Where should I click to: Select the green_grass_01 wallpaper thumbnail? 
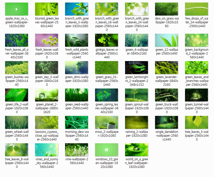pyautogui.click(x=106, y=67)
